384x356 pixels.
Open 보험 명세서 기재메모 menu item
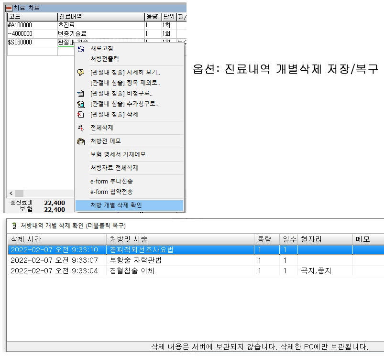[x=118, y=154]
